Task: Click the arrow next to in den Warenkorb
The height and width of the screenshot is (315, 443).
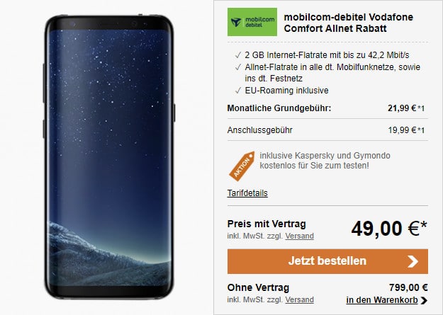Action: click(424, 300)
